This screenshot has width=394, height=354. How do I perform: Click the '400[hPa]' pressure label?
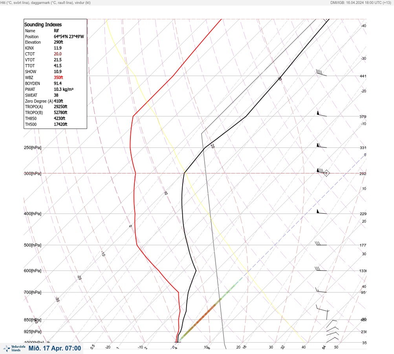click(33, 214)
